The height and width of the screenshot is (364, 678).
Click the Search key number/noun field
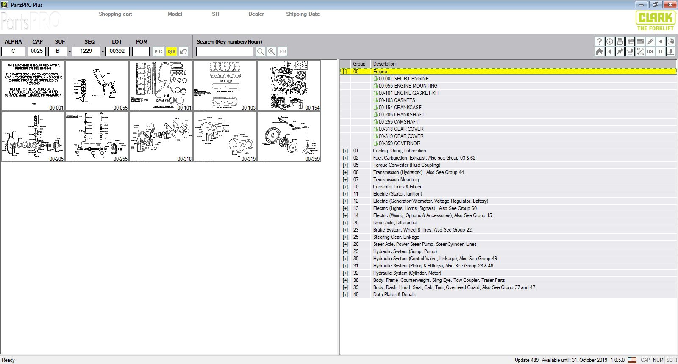225,52
